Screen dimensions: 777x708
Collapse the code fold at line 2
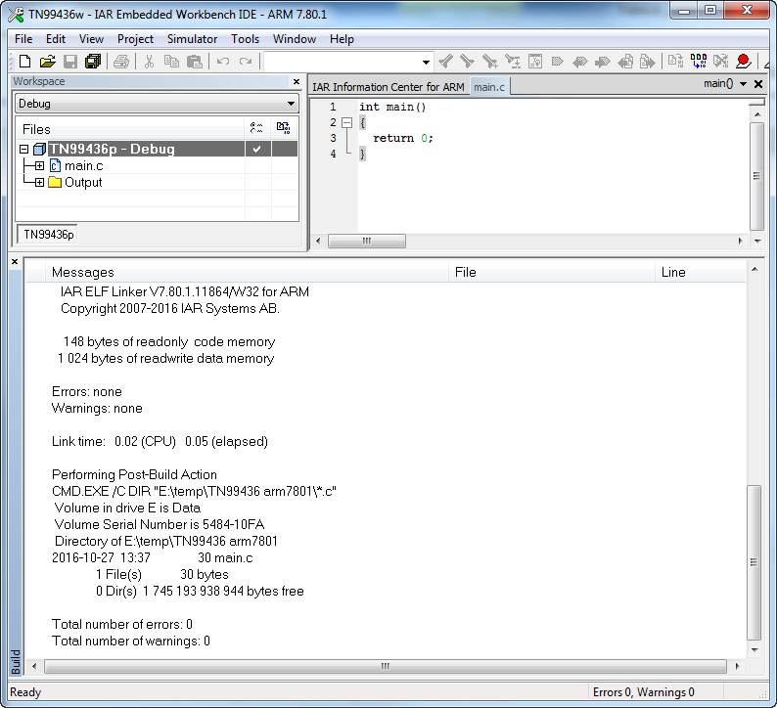[346, 122]
